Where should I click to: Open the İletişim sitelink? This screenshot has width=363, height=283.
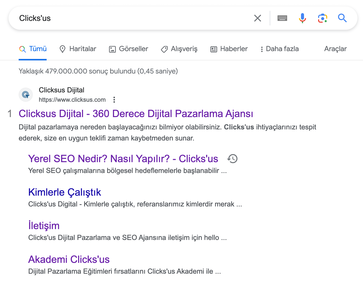[44, 226]
